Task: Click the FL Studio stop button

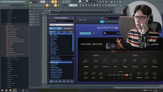Action: 36,2
